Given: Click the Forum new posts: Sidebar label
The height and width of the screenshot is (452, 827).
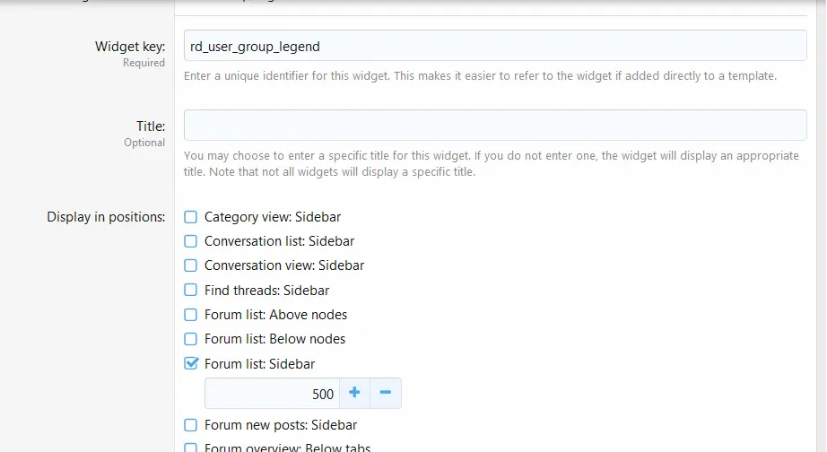Looking at the screenshot, I should click(x=281, y=424).
